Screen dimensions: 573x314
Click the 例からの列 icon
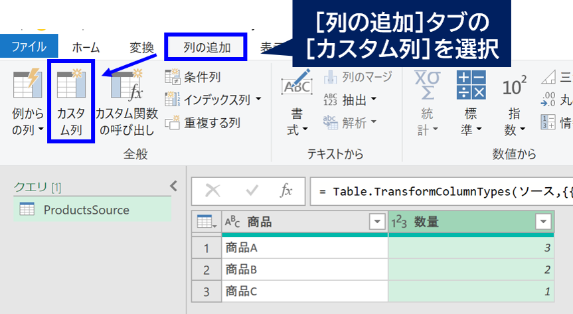point(27,84)
